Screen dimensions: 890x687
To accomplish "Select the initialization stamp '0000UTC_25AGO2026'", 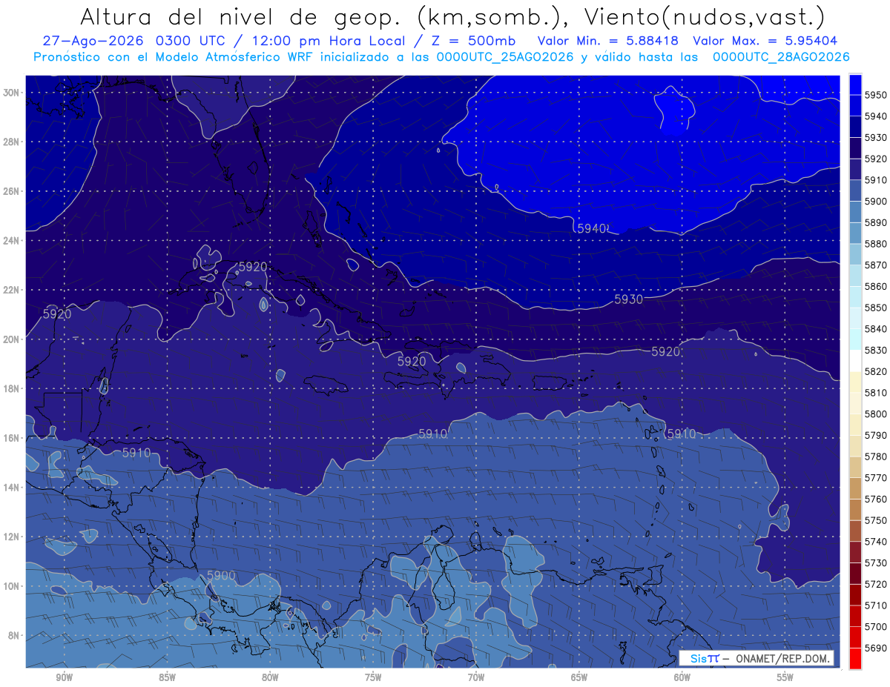I will [x=505, y=56].
